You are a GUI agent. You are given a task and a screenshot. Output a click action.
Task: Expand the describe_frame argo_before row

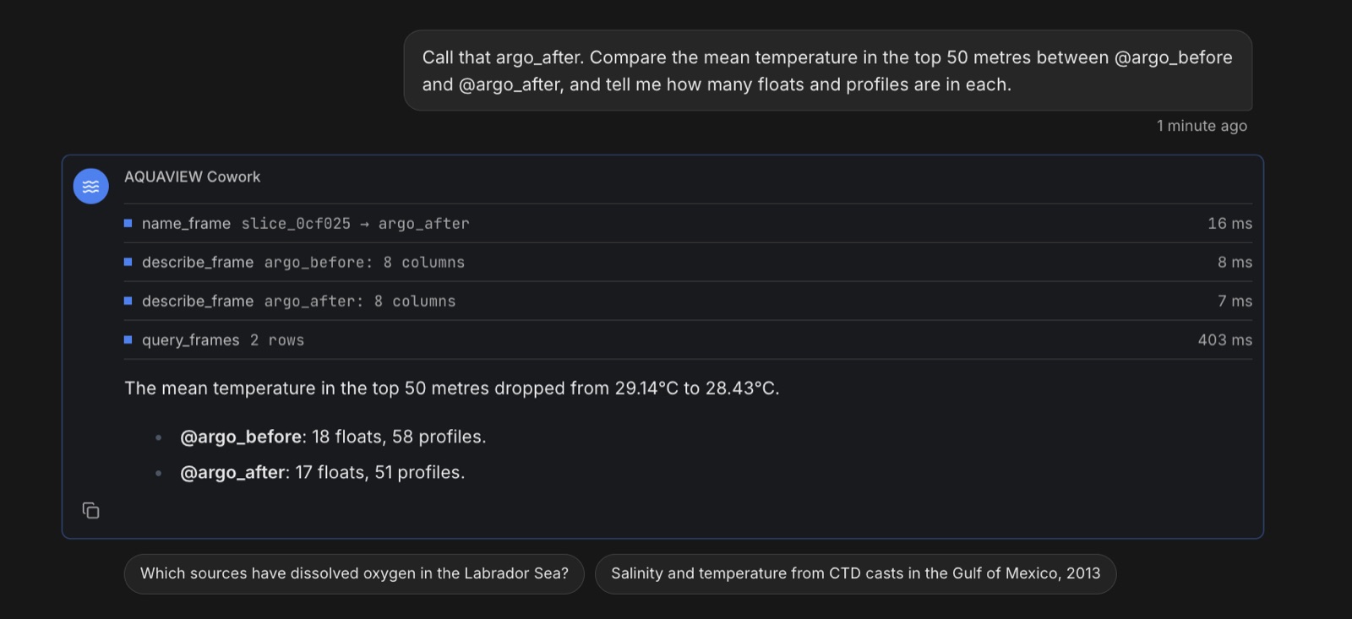point(688,263)
